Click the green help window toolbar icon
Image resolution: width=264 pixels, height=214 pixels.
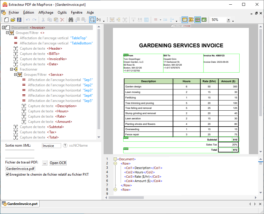[x=204, y=20]
